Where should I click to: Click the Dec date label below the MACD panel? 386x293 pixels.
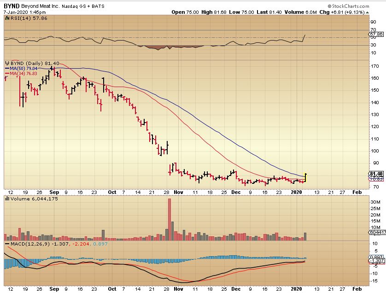point(236,289)
